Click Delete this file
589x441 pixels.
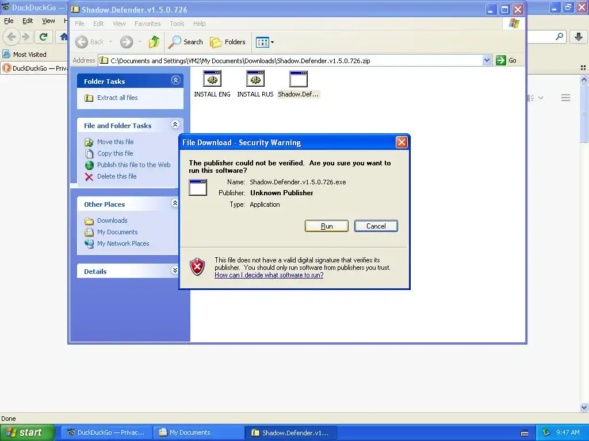pyautogui.click(x=117, y=176)
